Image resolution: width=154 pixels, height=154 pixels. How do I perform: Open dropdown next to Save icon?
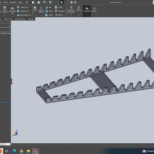click(47, 2)
